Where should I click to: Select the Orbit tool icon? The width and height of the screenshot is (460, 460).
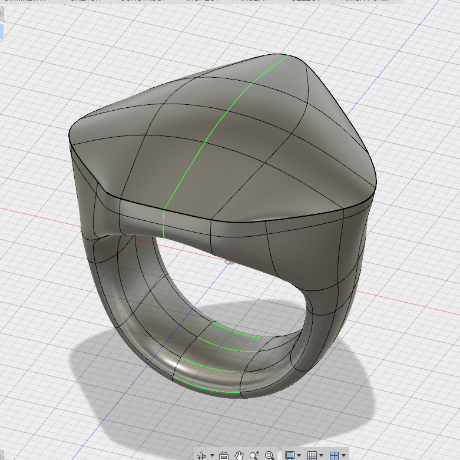coord(201,456)
